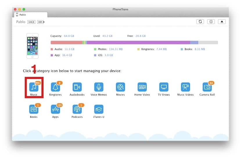Click the Free value 20.8 GB
241x158 pixels.
141,36
